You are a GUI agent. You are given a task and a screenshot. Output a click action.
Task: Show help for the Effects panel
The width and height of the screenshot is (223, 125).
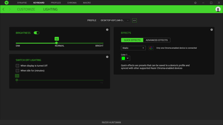(x=212, y=30)
